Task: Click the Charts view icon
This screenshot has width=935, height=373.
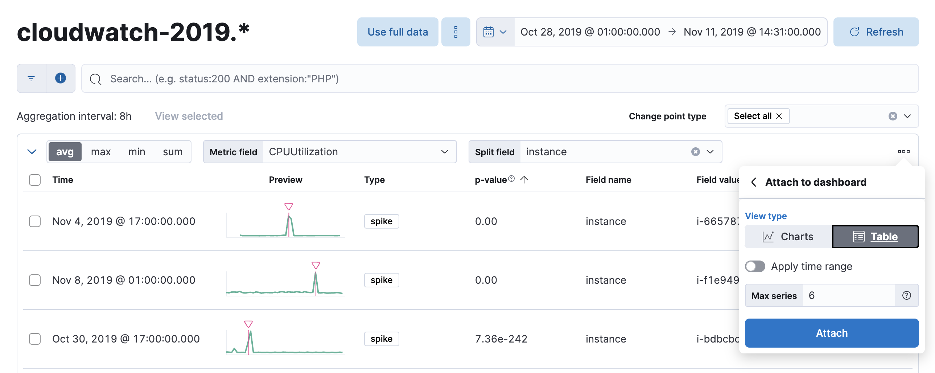Action: pos(768,237)
